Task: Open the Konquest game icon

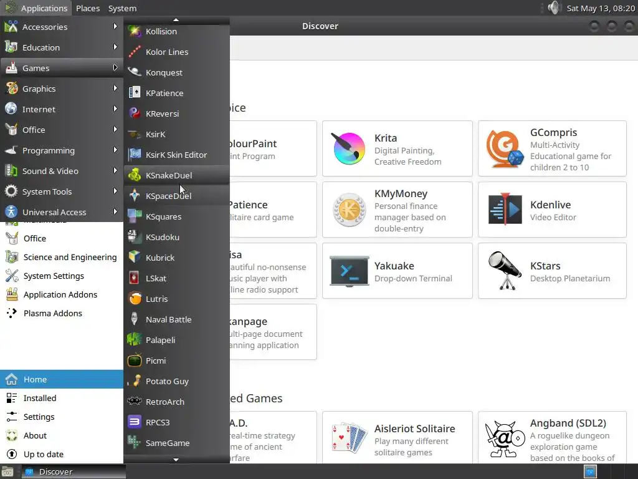Action: (x=135, y=72)
